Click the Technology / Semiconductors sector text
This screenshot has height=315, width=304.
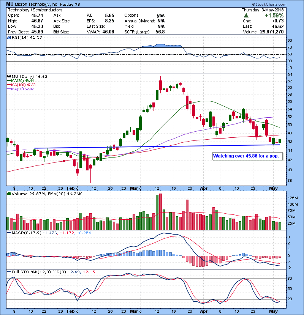[35, 10]
